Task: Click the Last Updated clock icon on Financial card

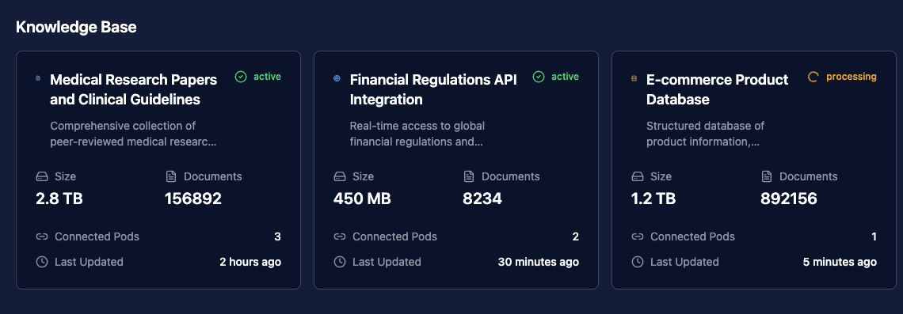Action: [339, 262]
